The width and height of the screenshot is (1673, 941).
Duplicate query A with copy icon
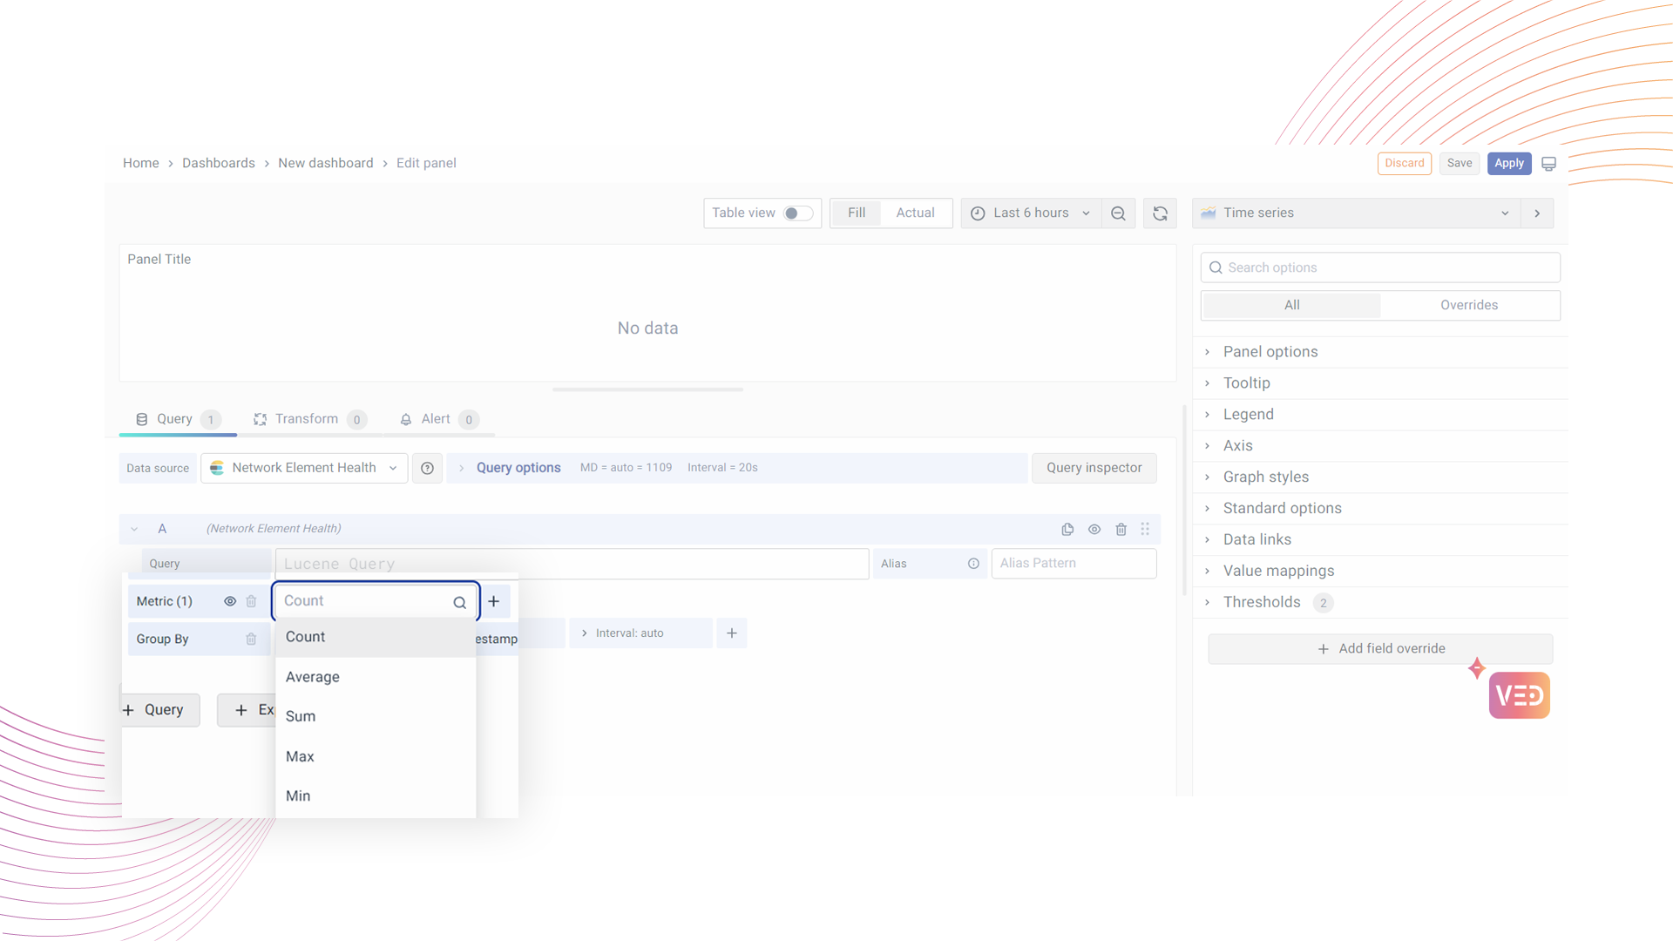1067,529
